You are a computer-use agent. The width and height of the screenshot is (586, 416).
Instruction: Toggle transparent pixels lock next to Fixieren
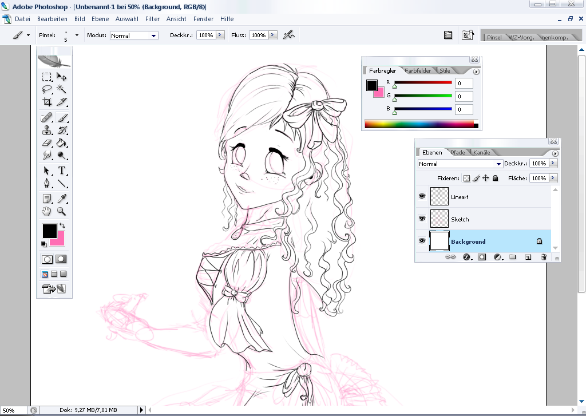tap(466, 179)
